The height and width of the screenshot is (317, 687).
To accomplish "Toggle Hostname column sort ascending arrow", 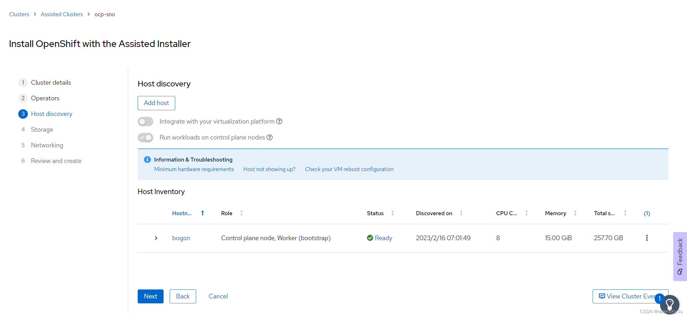I will point(202,213).
